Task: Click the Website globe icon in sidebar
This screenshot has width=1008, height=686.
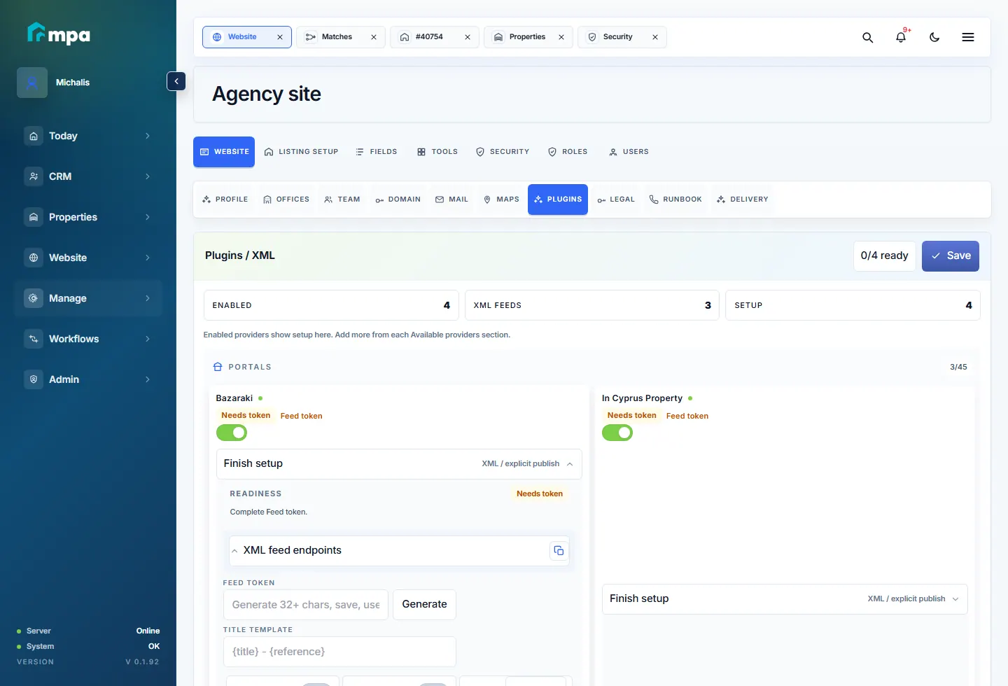Action: (34, 258)
